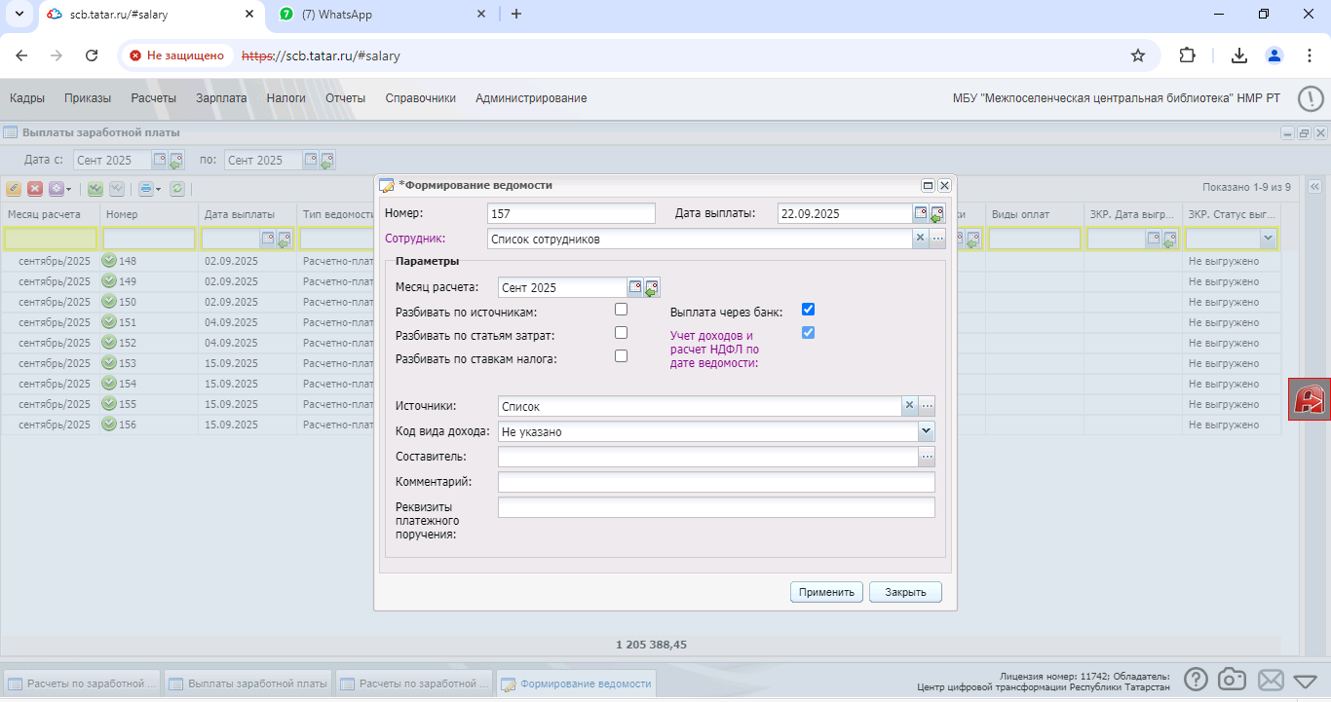Open the 'Кадры' menu

[x=27, y=98]
